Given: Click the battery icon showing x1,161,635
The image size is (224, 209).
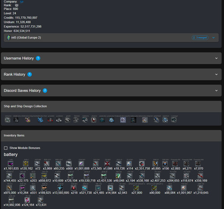Looking at the screenshot, I should click(x=10, y=163).
